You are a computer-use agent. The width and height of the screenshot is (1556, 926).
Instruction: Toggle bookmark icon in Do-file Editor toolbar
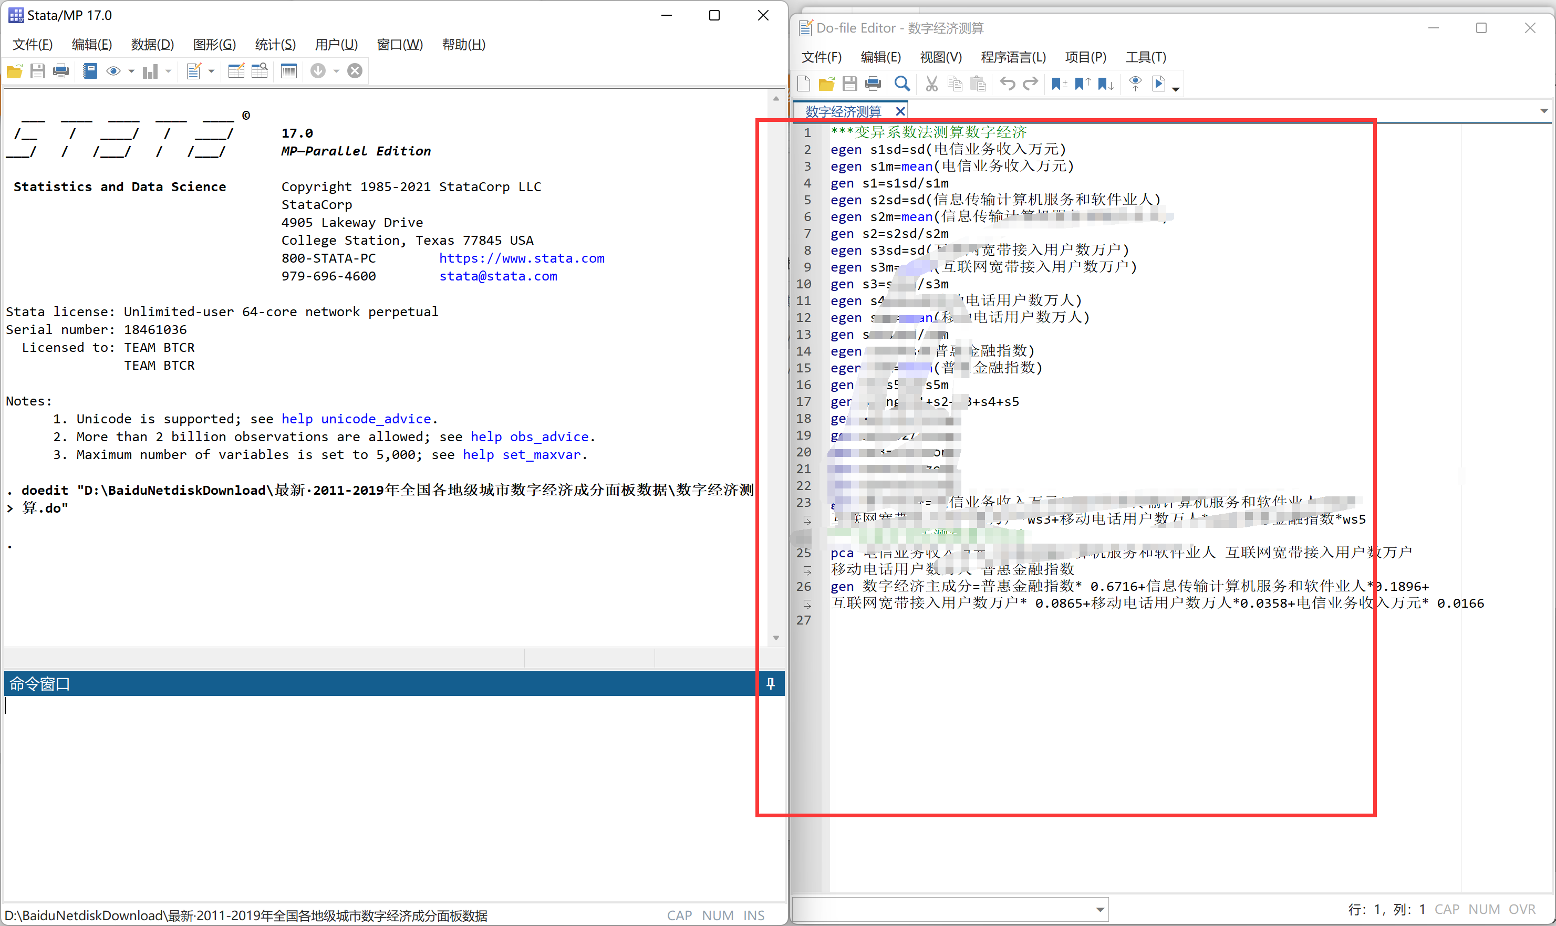click(x=1059, y=84)
